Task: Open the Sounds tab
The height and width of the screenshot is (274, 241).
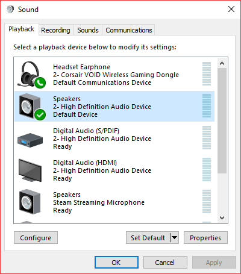Action: 88,30
